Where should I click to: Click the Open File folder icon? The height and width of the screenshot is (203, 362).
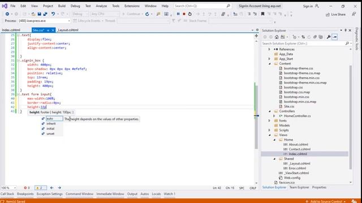[33, 14]
